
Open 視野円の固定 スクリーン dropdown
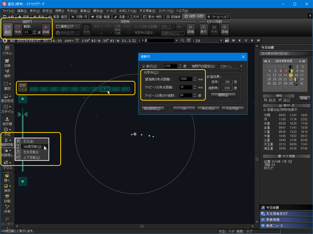pos(231,66)
